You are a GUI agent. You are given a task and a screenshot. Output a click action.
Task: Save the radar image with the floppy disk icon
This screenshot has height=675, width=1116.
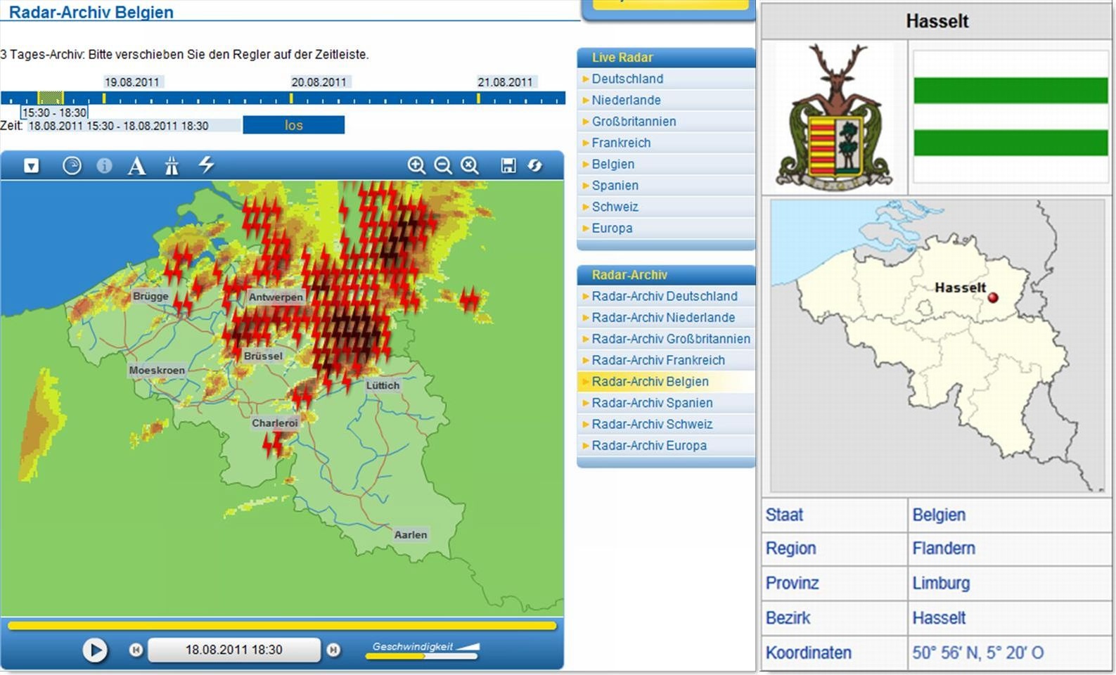click(508, 165)
